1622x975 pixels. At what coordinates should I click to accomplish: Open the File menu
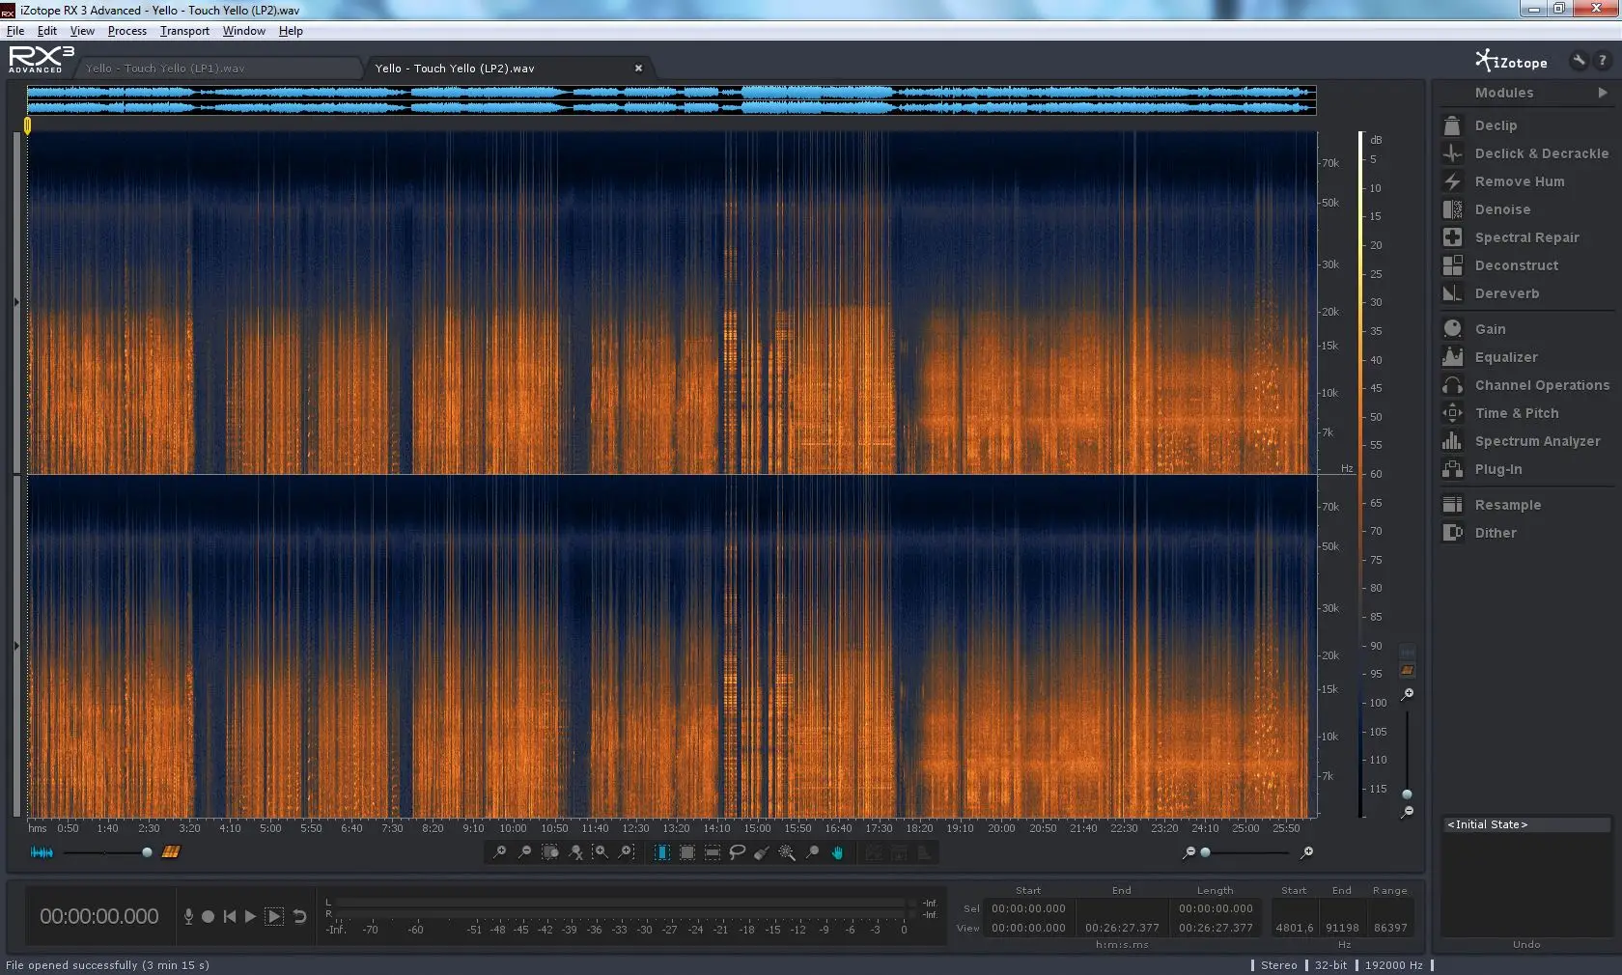[x=15, y=31]
